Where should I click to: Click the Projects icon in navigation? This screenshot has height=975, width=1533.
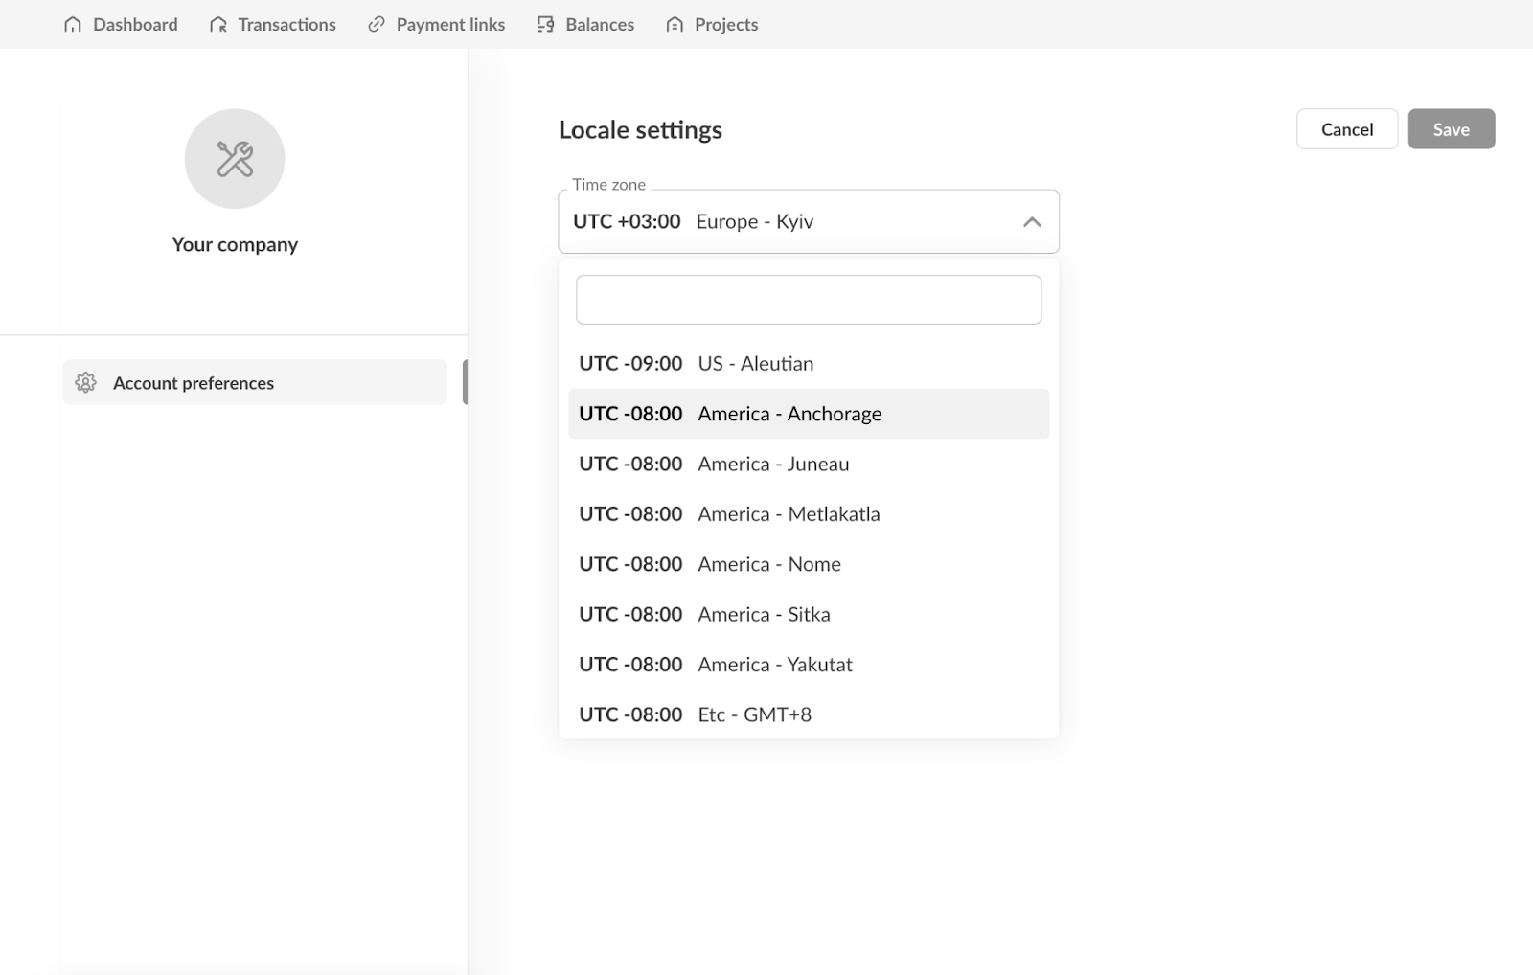click(675, 25)
